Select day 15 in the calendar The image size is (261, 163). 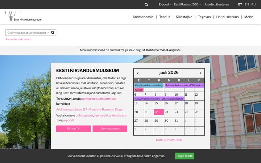point(159,105)
